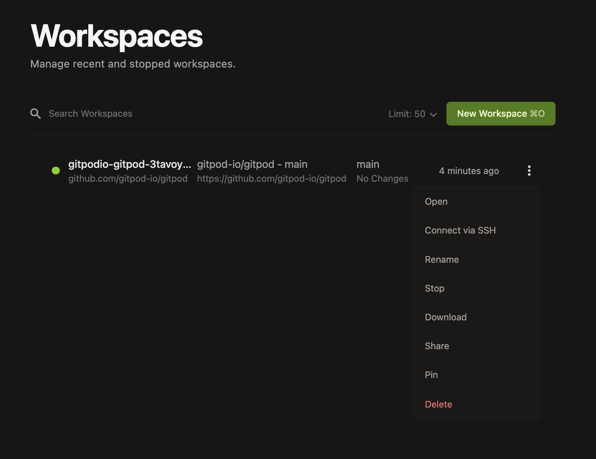Select Open from the workspace menu
Screen dimensions: 596x459
[x=436, y=201]
